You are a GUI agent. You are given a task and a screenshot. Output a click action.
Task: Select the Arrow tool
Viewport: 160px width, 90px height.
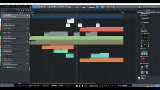[x=36, y=7]
